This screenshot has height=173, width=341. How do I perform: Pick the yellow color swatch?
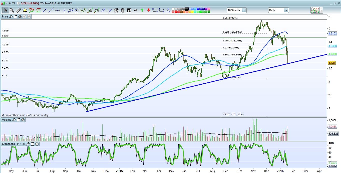192,12
